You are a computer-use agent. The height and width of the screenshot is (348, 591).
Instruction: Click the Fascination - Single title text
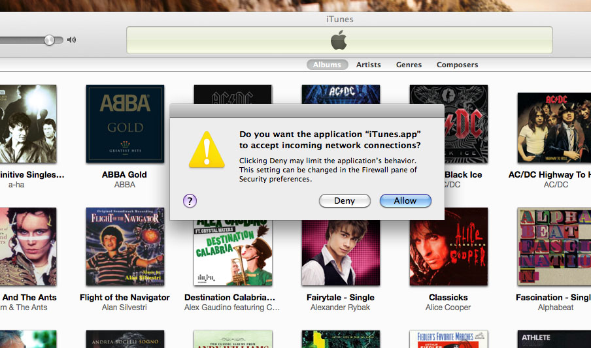point(553,298)
